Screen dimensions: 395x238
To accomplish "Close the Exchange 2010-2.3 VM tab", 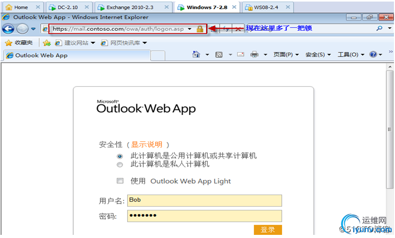I will tap(166, 7).
